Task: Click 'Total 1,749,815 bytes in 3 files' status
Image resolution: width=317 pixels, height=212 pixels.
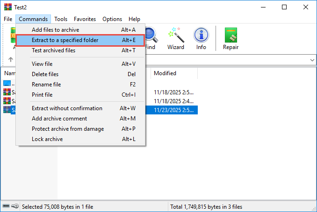Action: coord(206,207)
